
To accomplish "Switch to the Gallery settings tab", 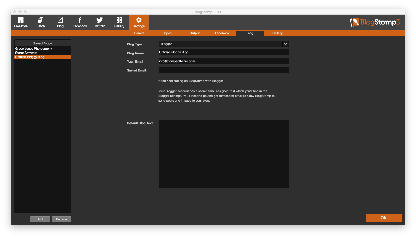I will (277, 33).
